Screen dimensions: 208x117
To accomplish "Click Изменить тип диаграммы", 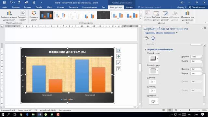I will click(188, 16).
